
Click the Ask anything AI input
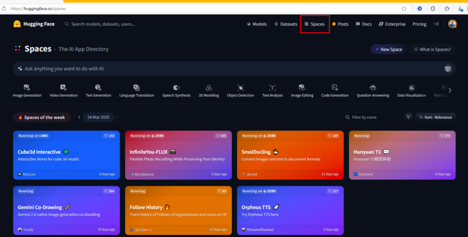point(234,68)
